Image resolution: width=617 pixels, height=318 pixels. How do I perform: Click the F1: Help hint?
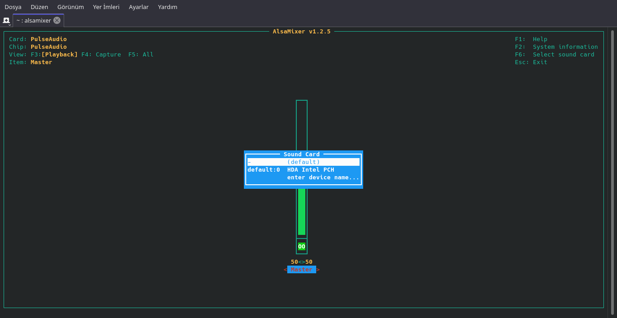(531, 39)
